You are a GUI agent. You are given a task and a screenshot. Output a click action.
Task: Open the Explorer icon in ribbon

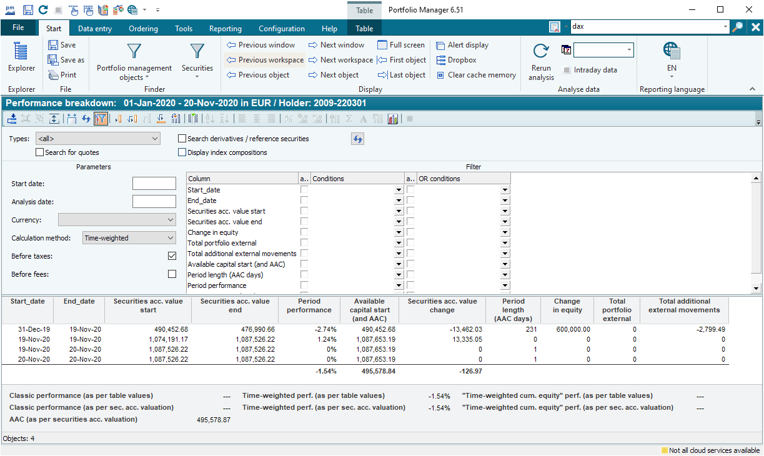(21, 57)
